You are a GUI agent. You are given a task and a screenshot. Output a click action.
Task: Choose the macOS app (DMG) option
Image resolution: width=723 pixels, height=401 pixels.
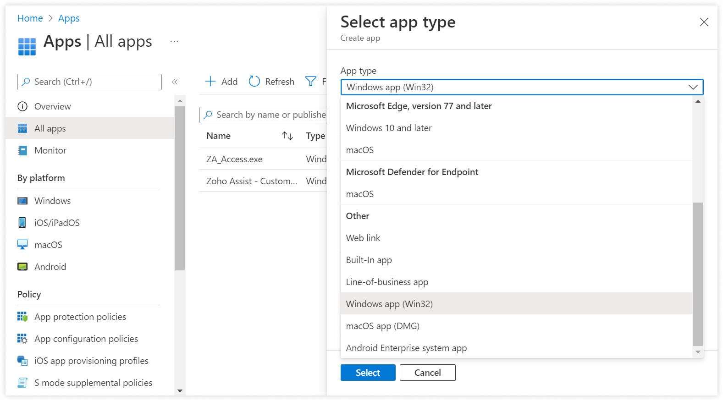[517, 326]
